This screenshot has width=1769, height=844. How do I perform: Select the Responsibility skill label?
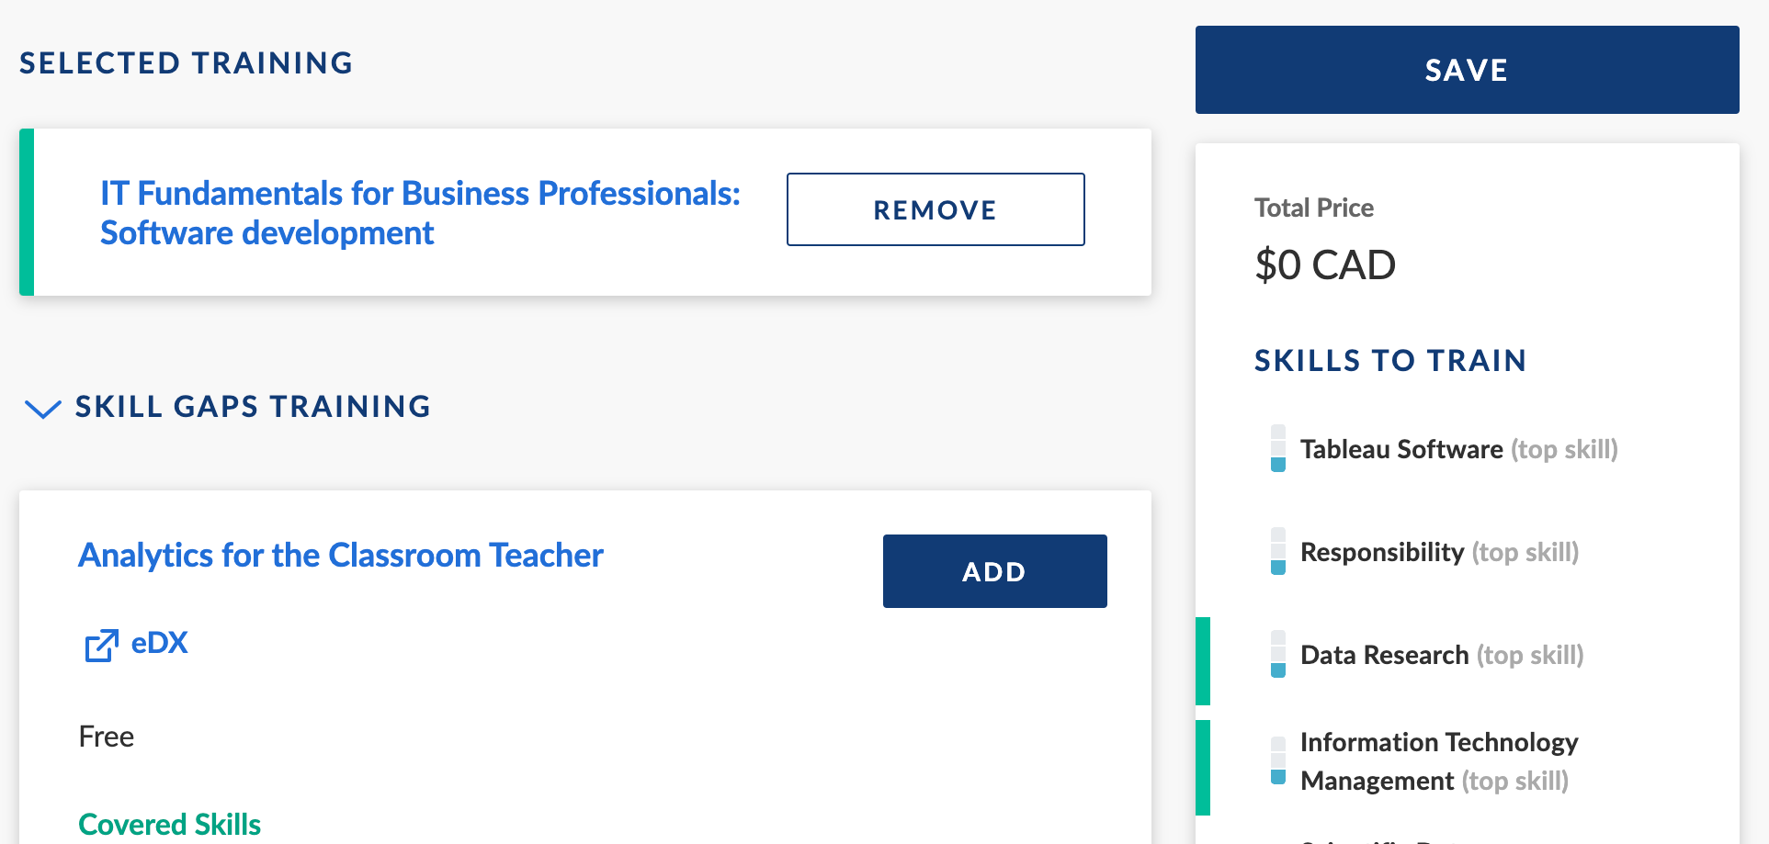[1381, 552]
